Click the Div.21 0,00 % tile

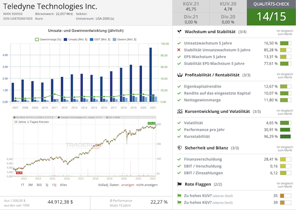point(191,19)
